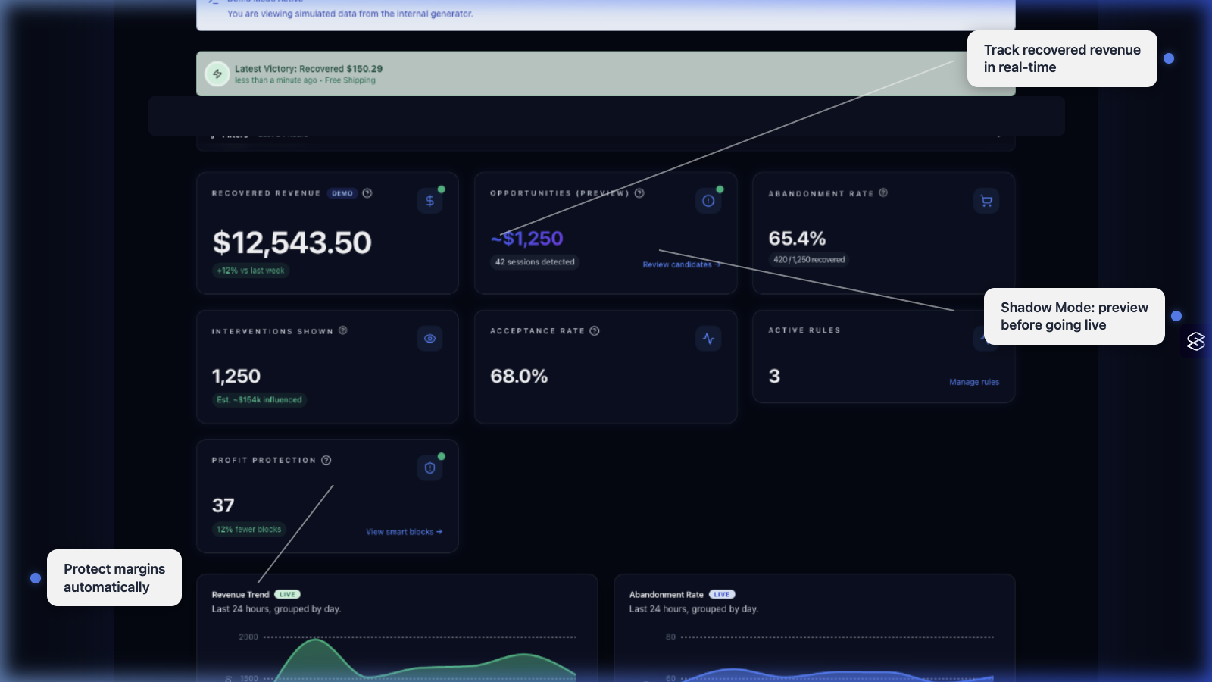Click the Active Rules count of 3
Screen dimensions: 1212x682
click(x=774, y=377)
